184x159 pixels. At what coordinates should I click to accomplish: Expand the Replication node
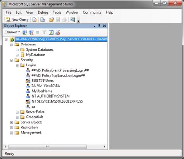(x=12, y=128)
